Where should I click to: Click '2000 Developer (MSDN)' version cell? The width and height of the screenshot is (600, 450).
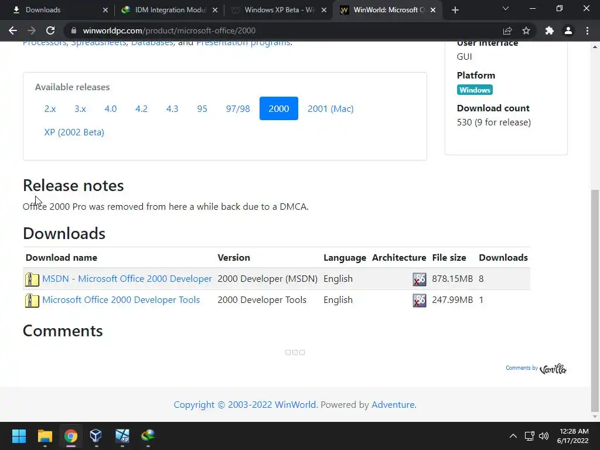click(x=267, y=279)
